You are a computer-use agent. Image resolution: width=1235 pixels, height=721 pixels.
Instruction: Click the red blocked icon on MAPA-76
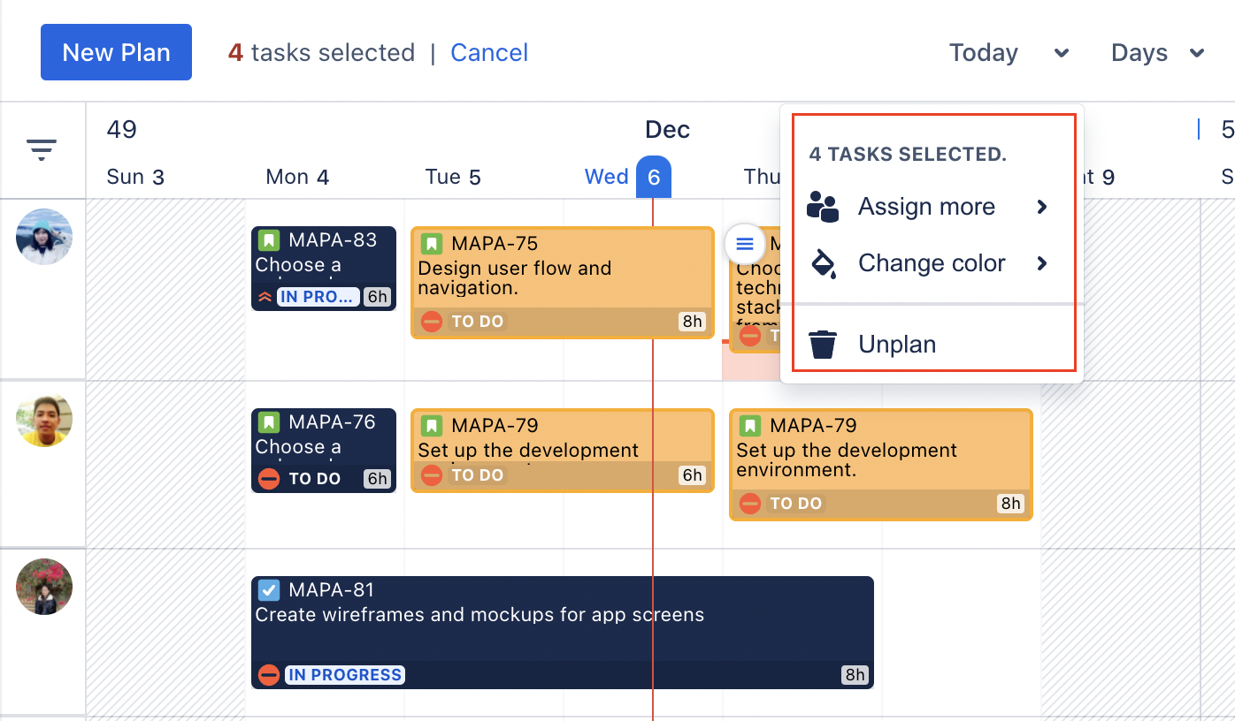click(x=269, y=479)
